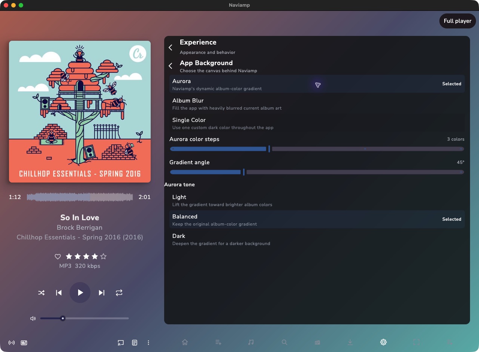Skip to the next track

tap(101, 293)
